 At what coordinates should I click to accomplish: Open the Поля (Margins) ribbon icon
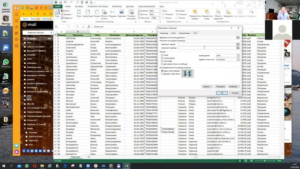point(79,14)
